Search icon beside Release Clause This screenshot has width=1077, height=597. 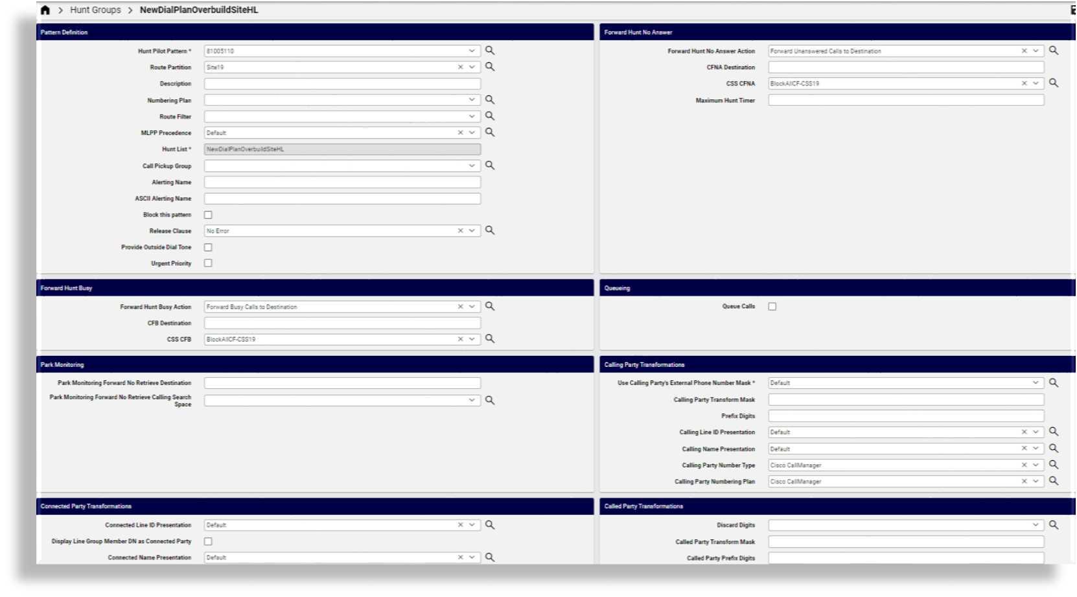[490, 230]
